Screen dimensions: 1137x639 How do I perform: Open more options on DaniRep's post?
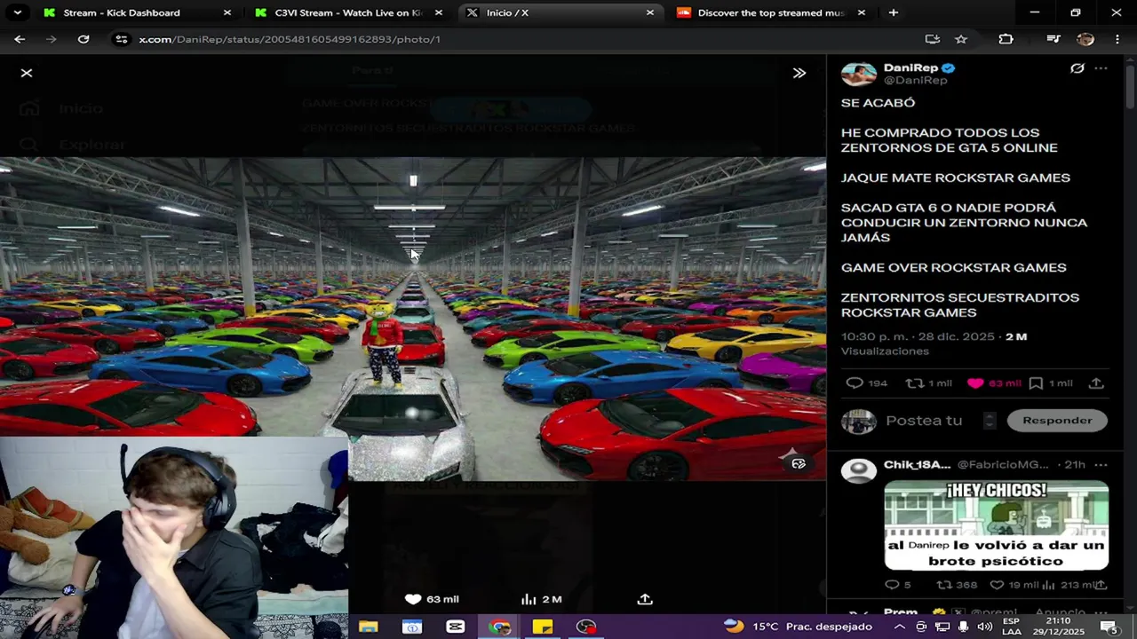(x=1101, y=68)
